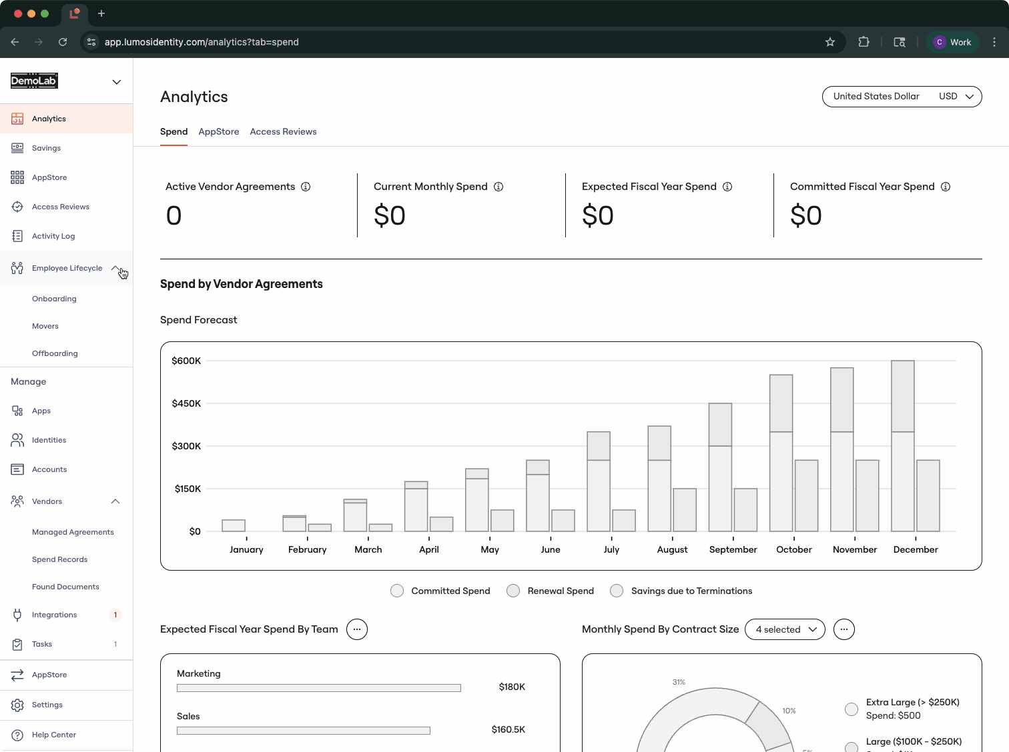Open Savings via its sidebar icon
1009x752 pixels.
tap(17, 148)
